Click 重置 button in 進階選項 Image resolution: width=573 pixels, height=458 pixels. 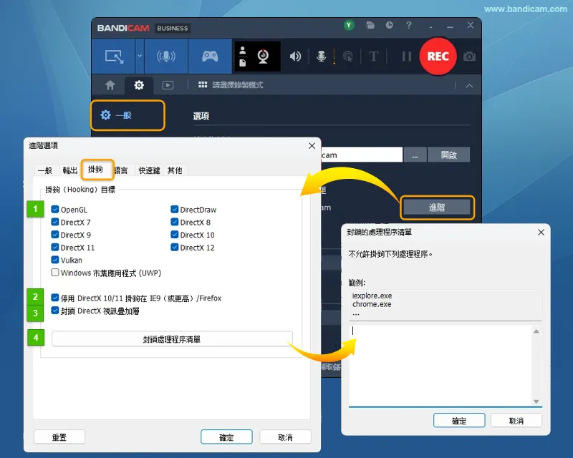point(59,437)
